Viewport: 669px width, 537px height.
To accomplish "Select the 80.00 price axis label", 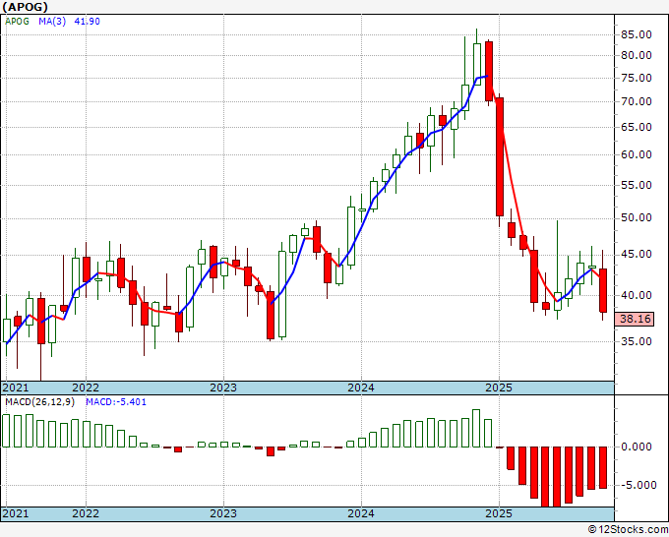I will coord(637,55).
